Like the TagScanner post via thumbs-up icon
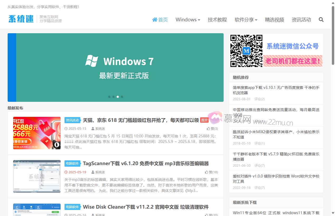 [x=208, y=172]
